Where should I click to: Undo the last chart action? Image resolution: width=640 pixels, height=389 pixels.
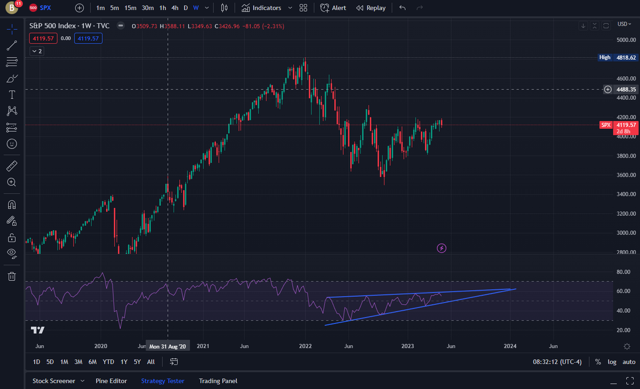(x=403, y=8)
